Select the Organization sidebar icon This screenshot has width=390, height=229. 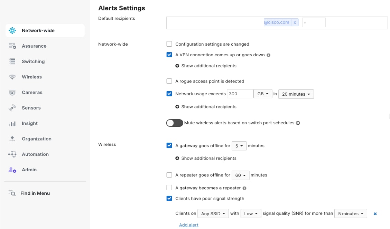(12, 139)
